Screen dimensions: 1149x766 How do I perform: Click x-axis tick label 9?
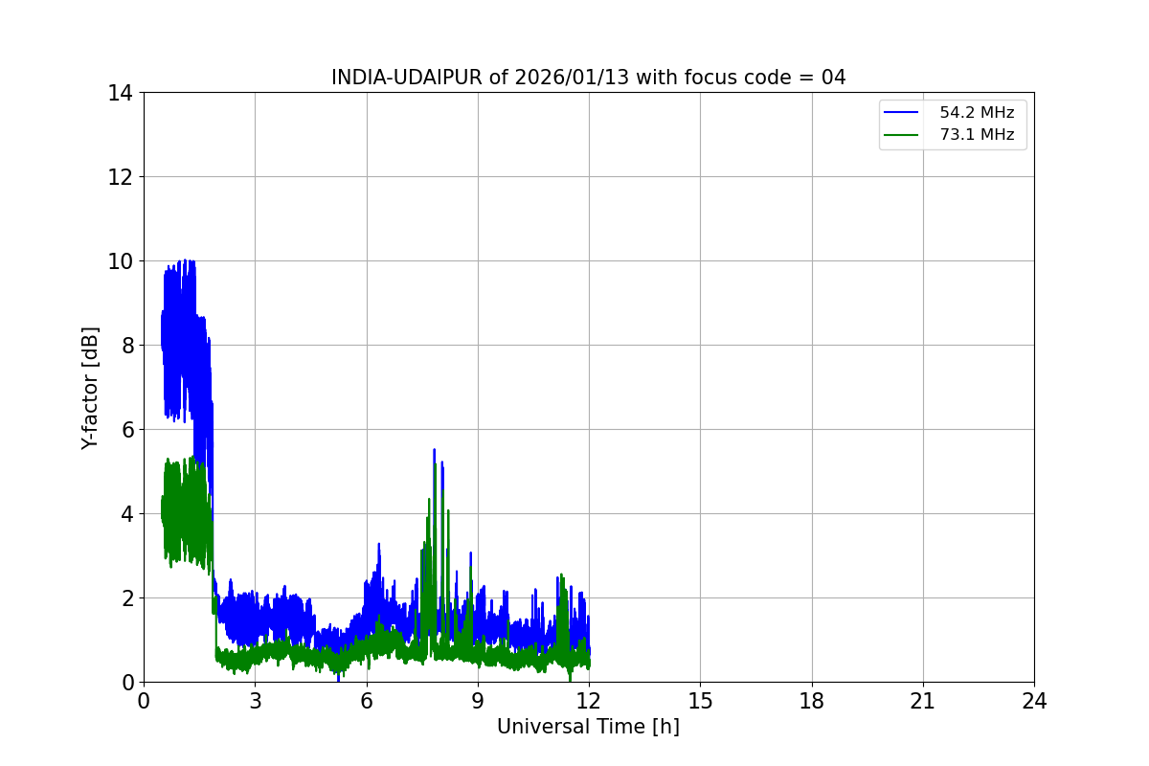pos(478,701)
